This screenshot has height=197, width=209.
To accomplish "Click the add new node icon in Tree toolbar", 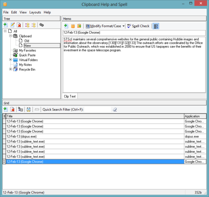I will (x=6, y=25).
